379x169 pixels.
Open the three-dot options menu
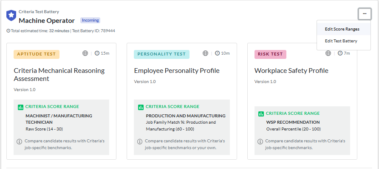click(365, 14)
